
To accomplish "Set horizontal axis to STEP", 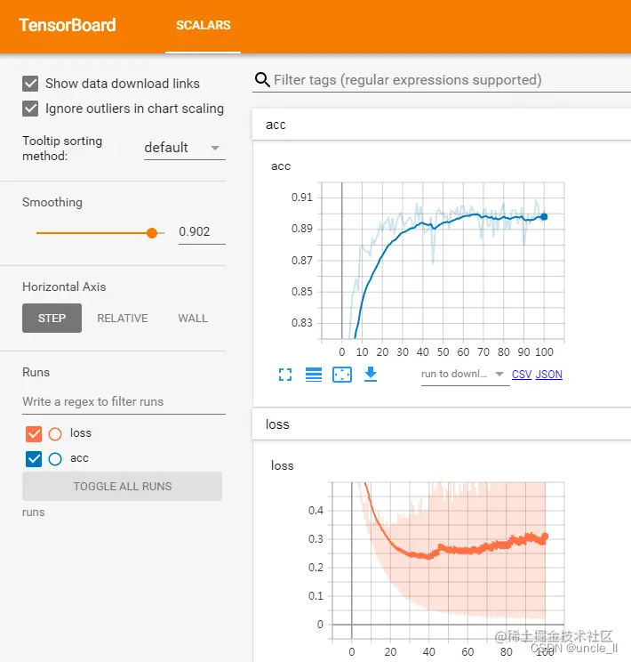I will point(52,318).
